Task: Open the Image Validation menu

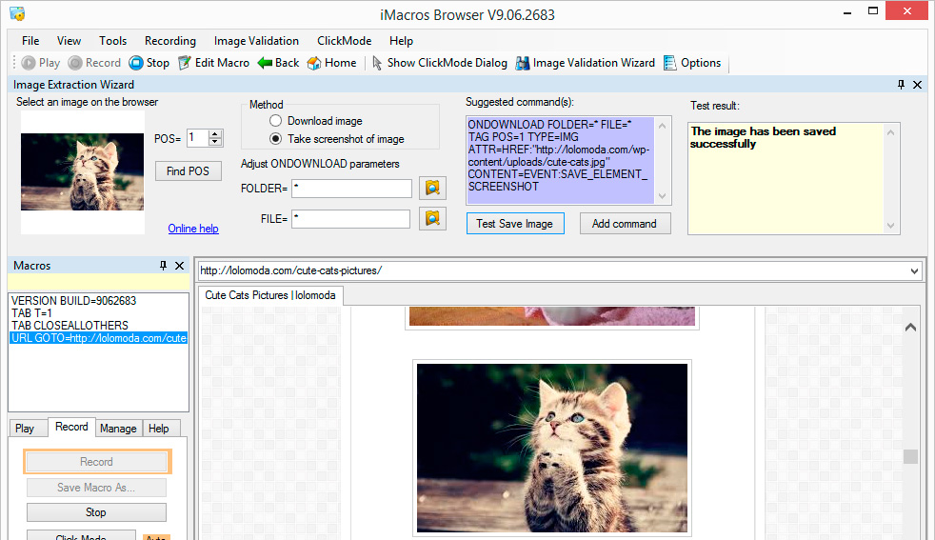Action: pyautogui.click(x=256, y=41)
